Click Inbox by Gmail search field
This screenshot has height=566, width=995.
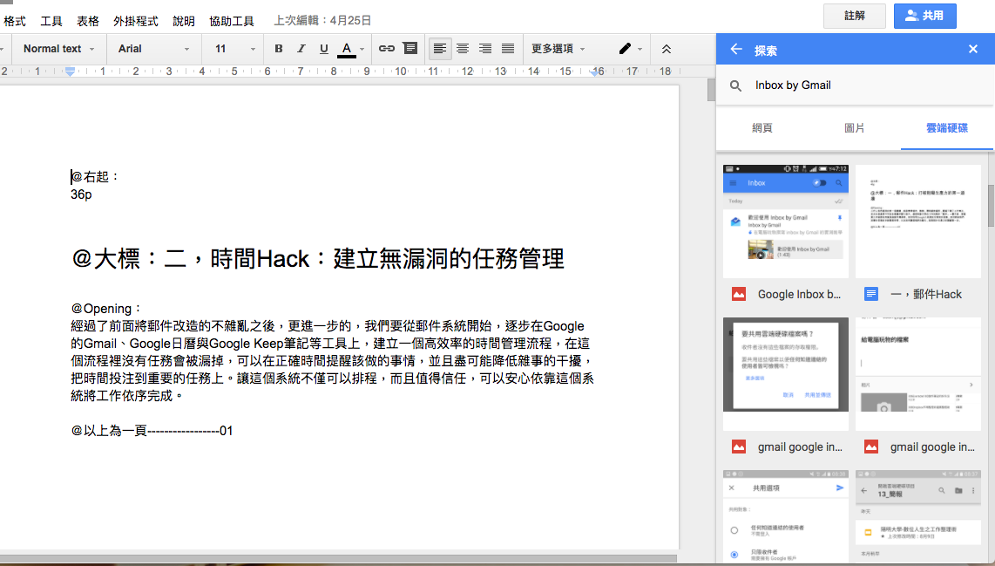point(856,85)
